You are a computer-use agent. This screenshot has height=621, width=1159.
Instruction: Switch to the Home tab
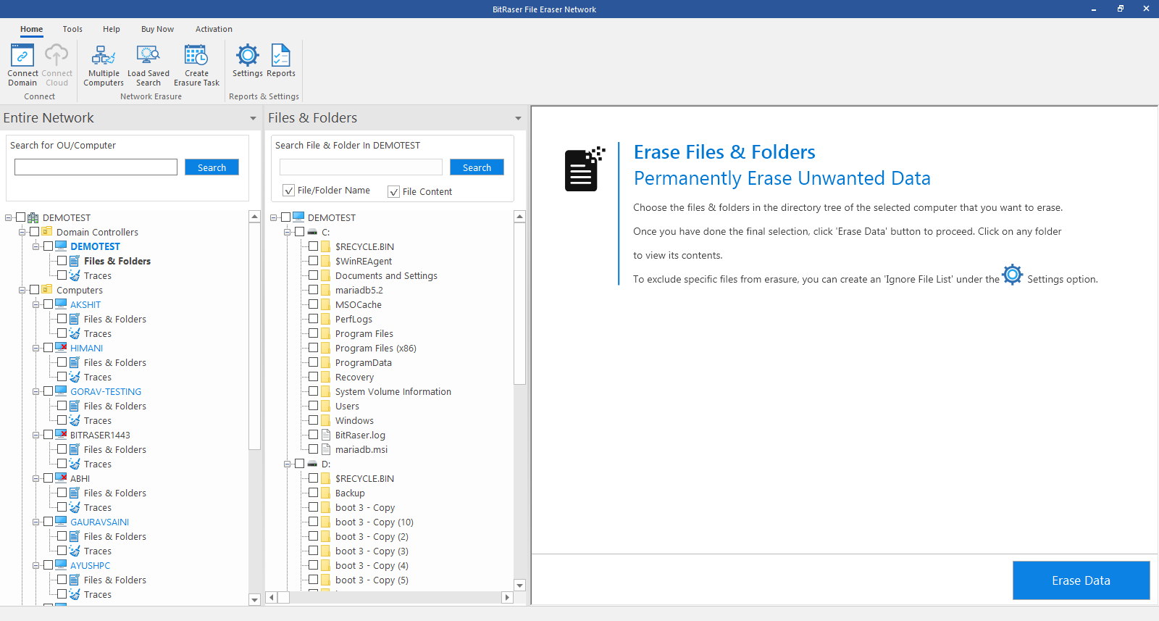(31, 29)
